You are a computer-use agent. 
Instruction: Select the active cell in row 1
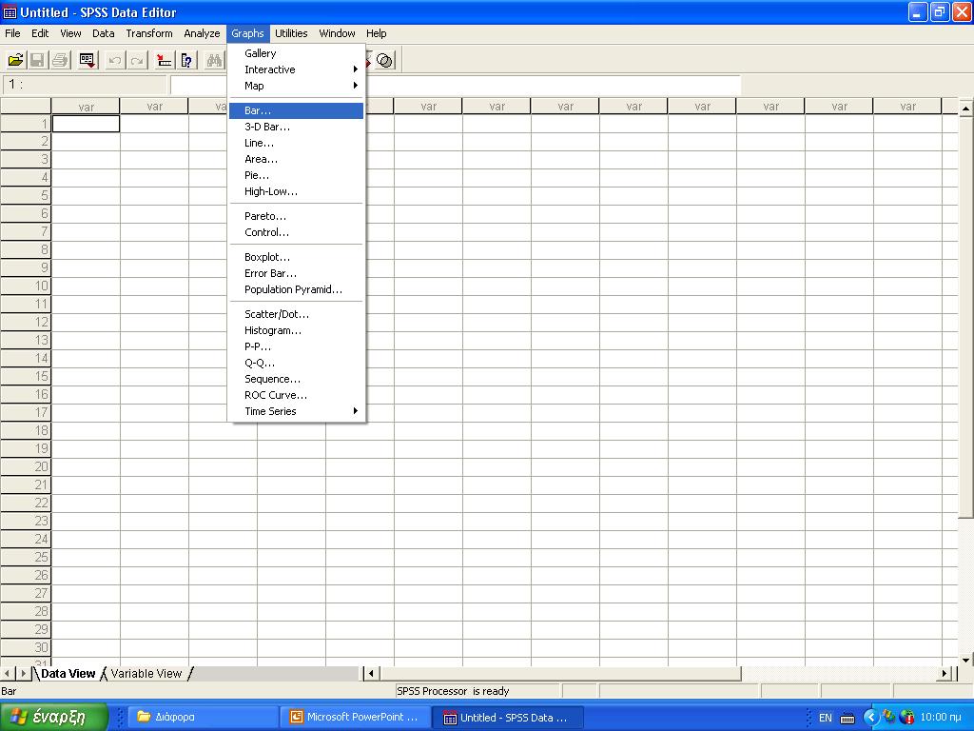[86, 124]
